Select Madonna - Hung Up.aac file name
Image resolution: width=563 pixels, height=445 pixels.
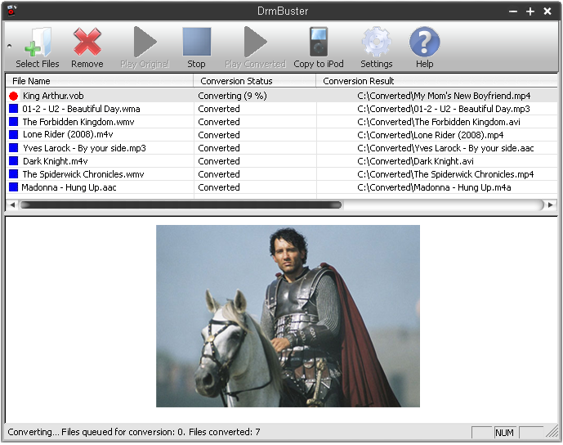click(69, 187)
